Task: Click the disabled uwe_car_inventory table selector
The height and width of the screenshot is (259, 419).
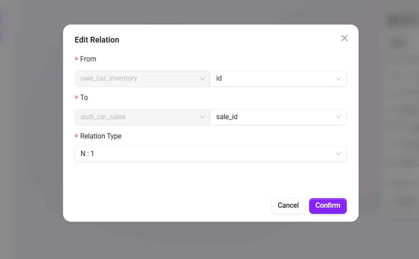Action: (136, 79)
